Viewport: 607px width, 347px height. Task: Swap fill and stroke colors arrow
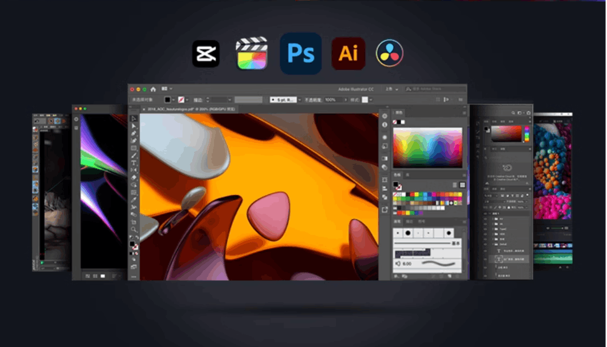pos(137,237)
